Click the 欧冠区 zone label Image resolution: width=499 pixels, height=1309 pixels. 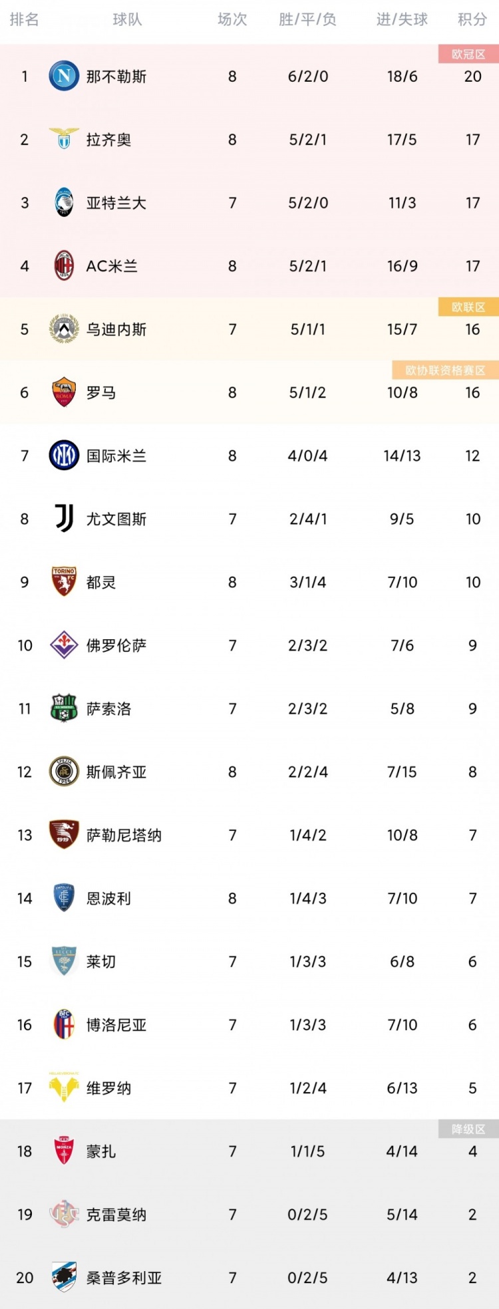tap(468, 54)
